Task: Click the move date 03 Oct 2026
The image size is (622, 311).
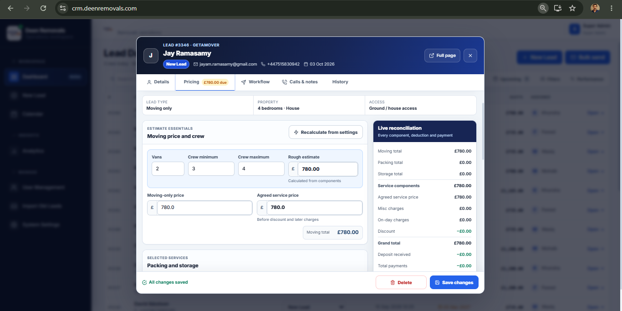Action: click(x=319, y=64)
